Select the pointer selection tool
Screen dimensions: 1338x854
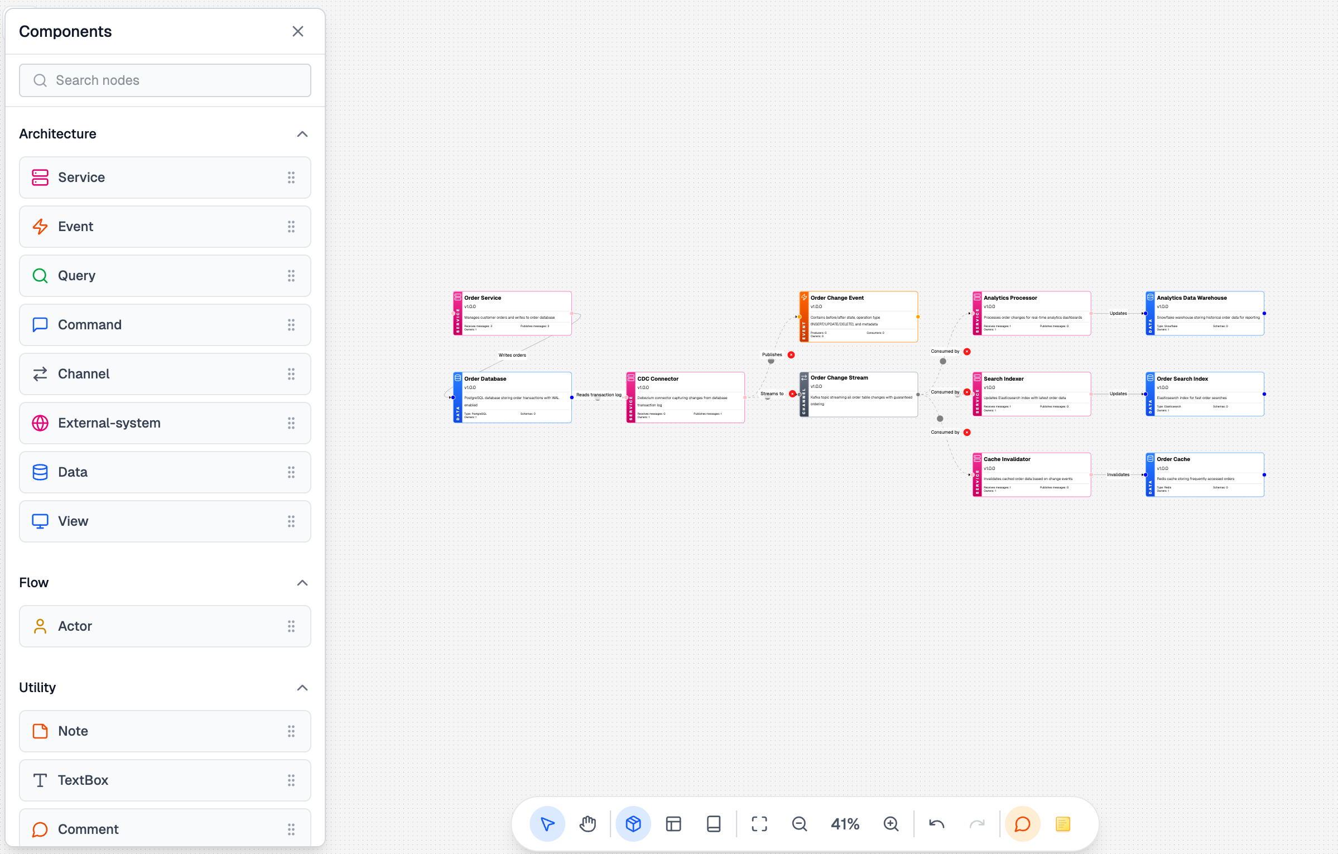tap(547, 823)
